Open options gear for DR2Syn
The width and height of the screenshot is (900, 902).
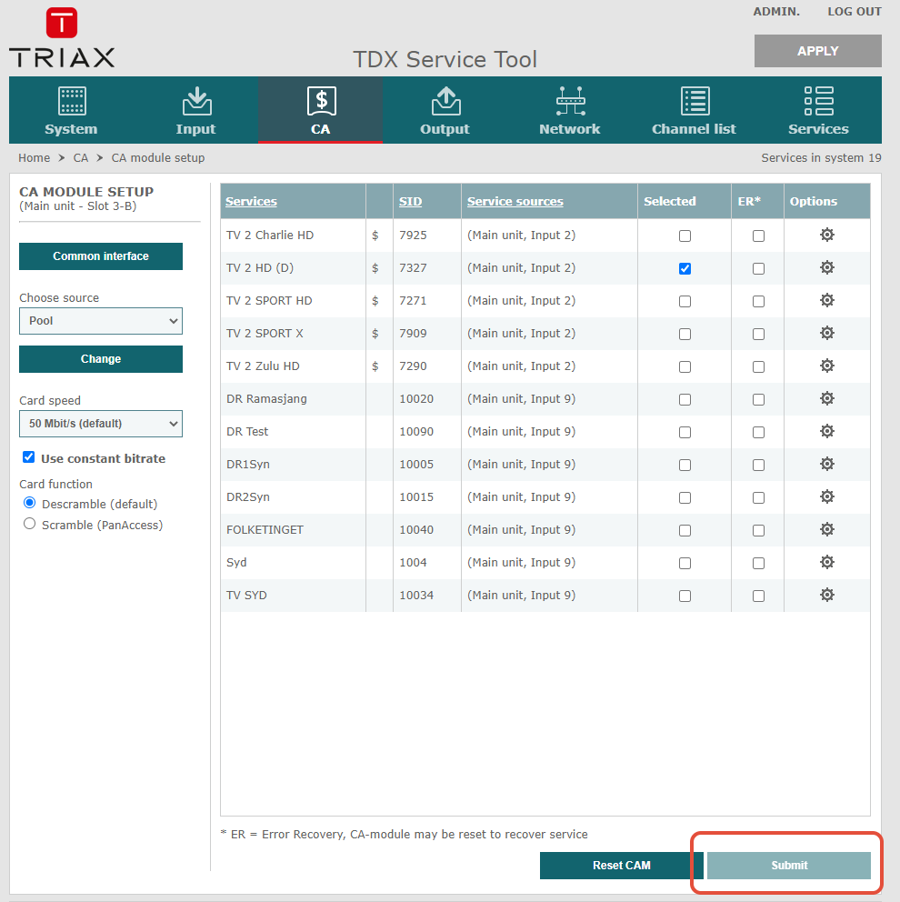click(x=827, y=497)
